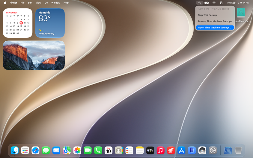Image resolution: width=253 pixels, height=158 pixels.
Task: Choose Open Time Machine Settings…
Action: (215, 28)
